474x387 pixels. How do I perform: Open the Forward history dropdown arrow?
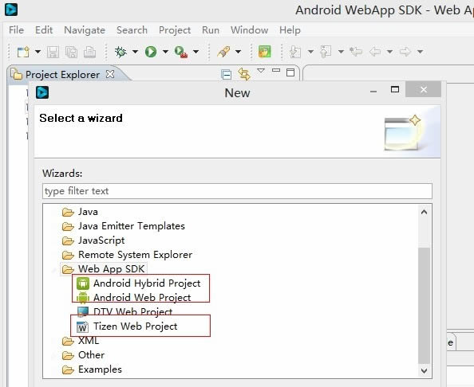[x=421, y=52]
